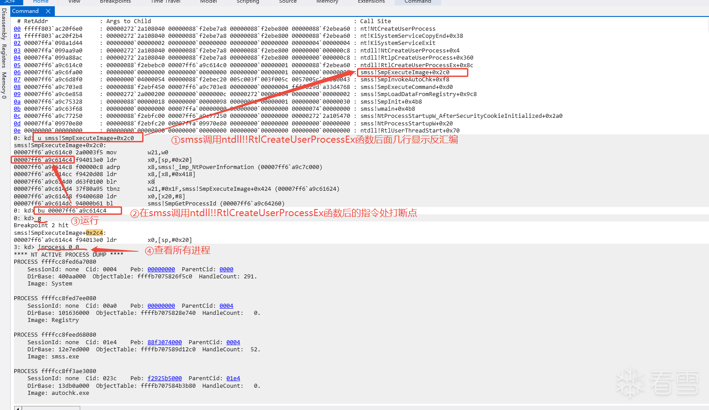Click stack frame 00 link
This screenshot has height=410, width=709.
(17, 29)
